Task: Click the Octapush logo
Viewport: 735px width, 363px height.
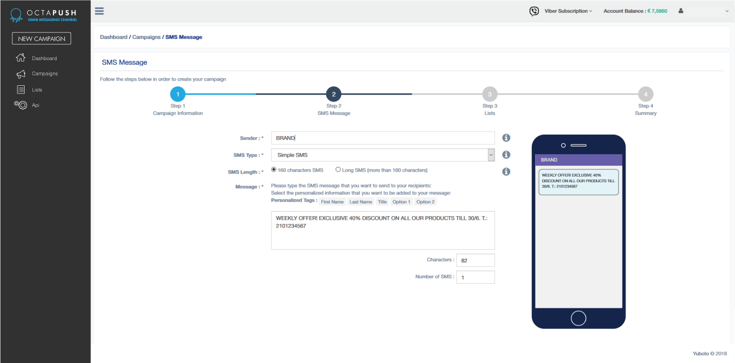Action: click(x=43, y=15)
